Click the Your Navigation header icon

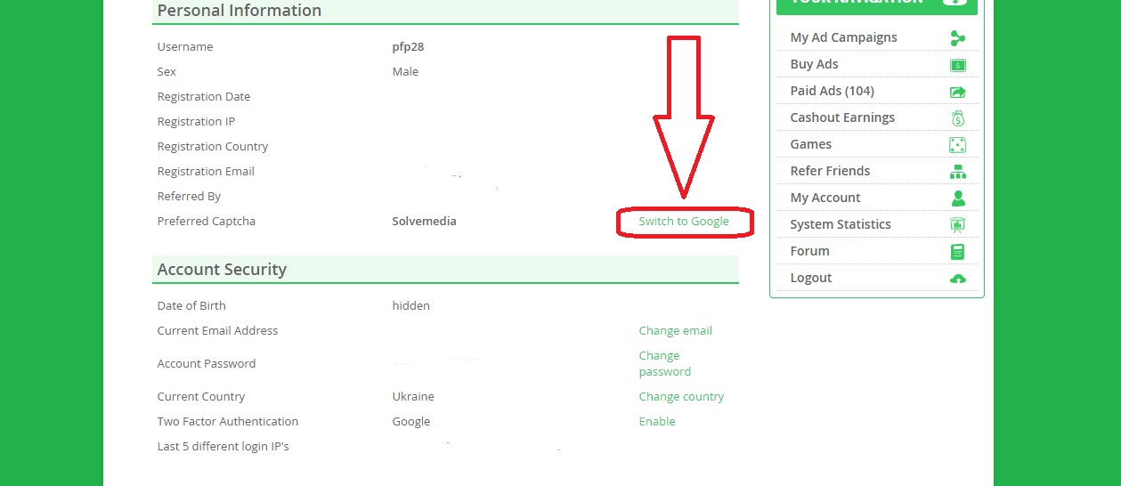pyautogui.click(x=954, y=2)
